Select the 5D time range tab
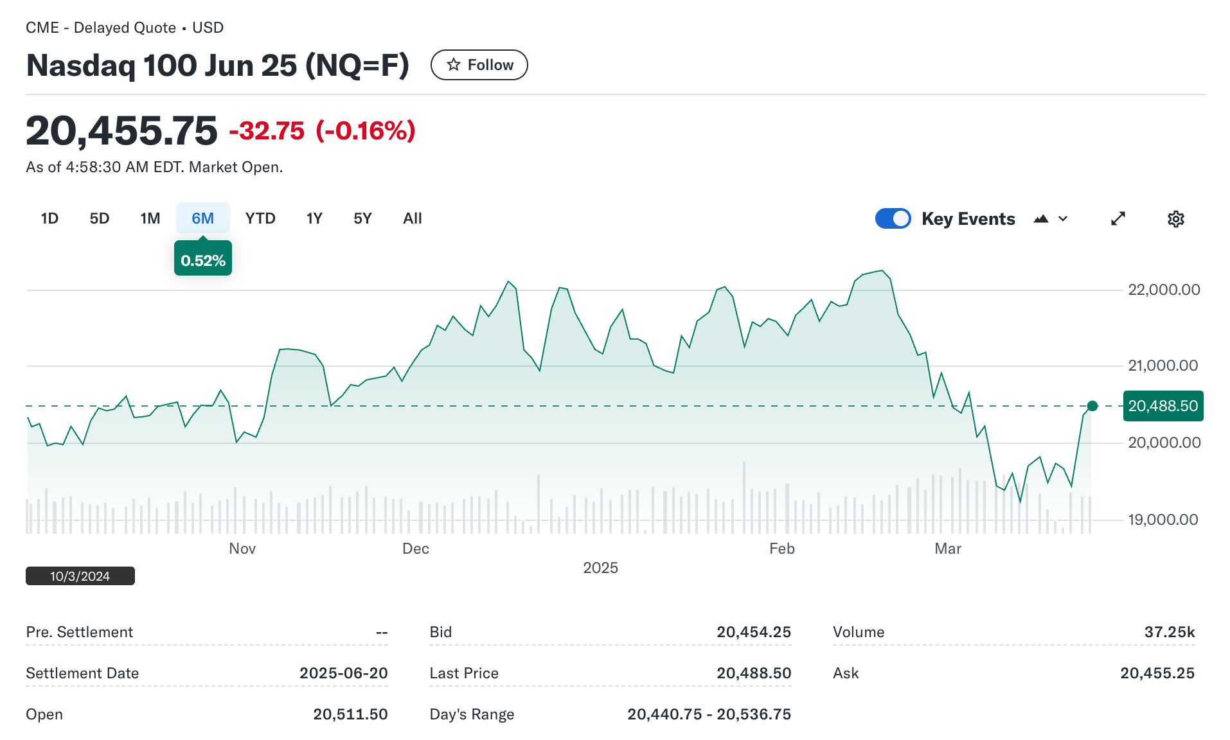Image resolution: width=1230 pixels, height=740 pixels. tap(100, 218)
